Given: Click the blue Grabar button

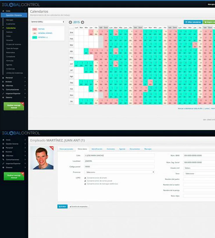Looking at the screenshot, I should point(62,206).
